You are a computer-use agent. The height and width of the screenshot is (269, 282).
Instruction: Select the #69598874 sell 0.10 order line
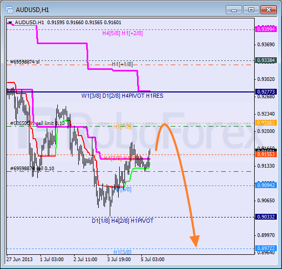pos(32,169)
